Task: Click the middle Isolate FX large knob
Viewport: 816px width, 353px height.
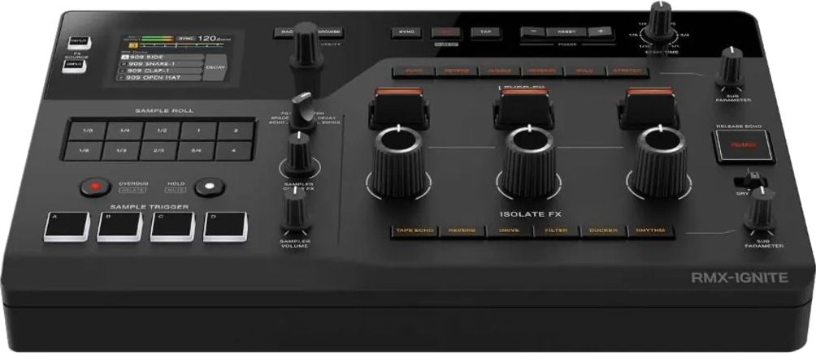Action: coord(529,162)
